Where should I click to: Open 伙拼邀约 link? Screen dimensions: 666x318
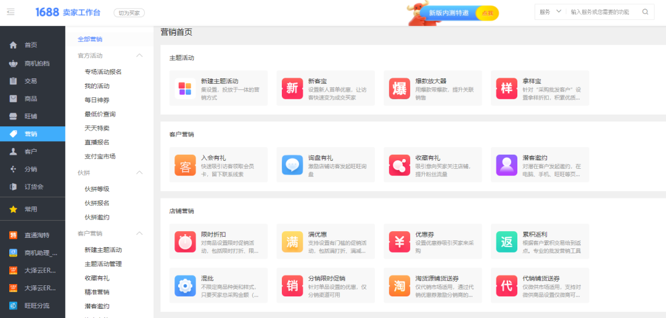point(97,218)
